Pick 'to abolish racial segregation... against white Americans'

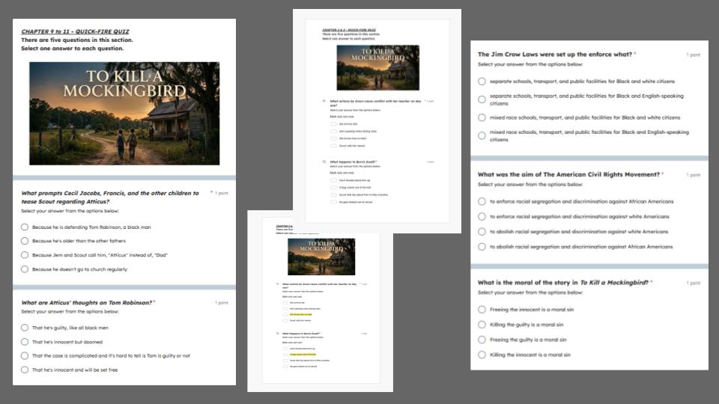(x=482, y=232)
